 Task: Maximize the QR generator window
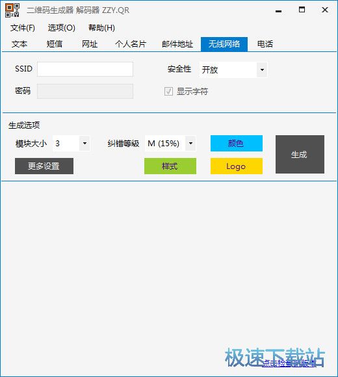pyautogui.click(x=302, y=10)
